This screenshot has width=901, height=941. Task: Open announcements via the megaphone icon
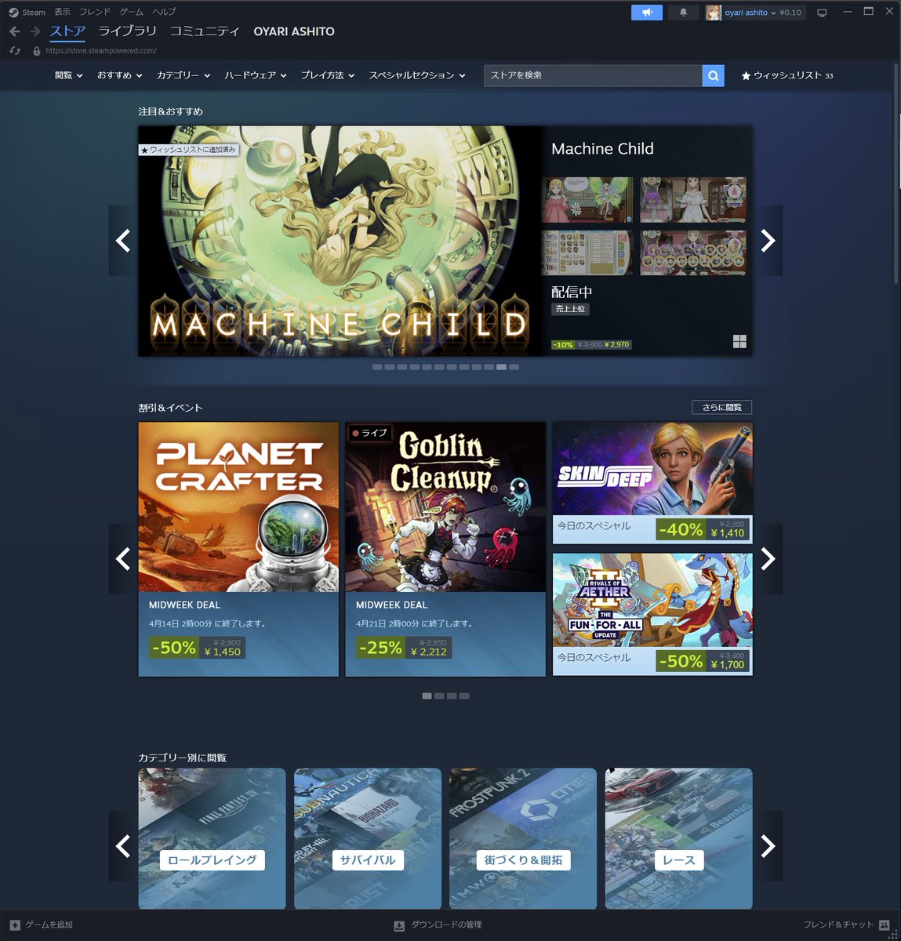click(647, 13)
